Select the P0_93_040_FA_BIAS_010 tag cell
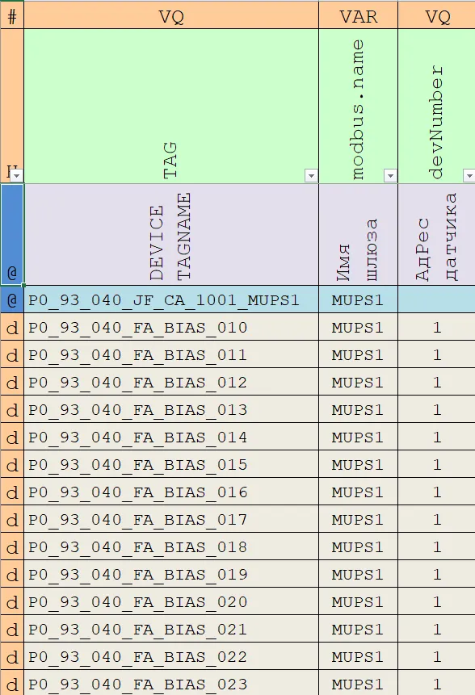 pyautogui.click(x=171, y=328)
